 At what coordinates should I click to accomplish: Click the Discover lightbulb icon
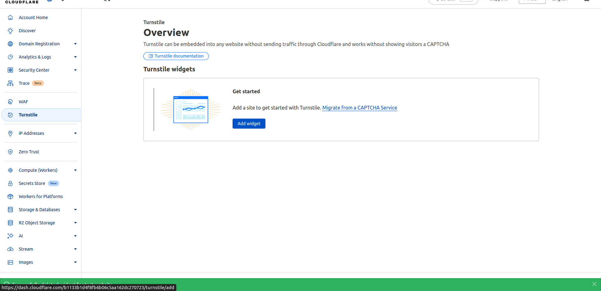(10, 31)
